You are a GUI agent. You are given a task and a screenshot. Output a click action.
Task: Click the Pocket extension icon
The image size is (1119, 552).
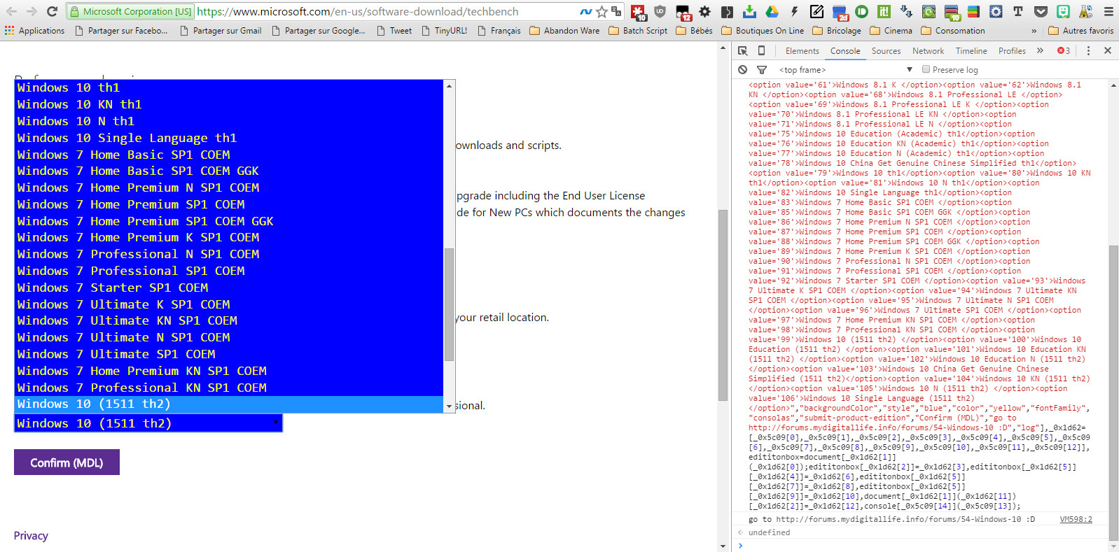(x=1041, y=11)
